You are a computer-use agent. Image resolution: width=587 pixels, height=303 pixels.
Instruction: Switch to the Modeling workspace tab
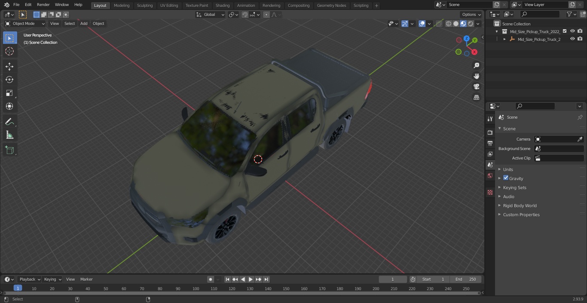click(x=122, y=6)
